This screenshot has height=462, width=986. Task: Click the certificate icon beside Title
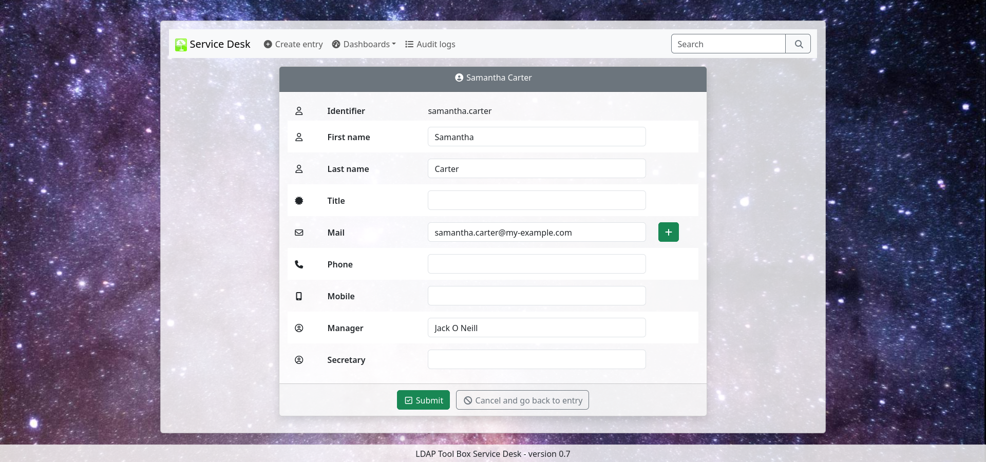click(299, 201)
